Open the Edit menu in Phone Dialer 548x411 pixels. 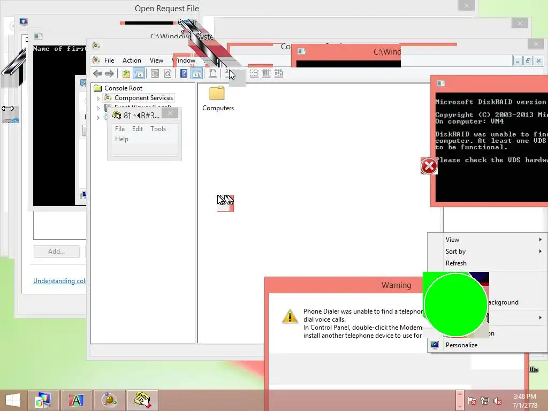tap(138, 128)
